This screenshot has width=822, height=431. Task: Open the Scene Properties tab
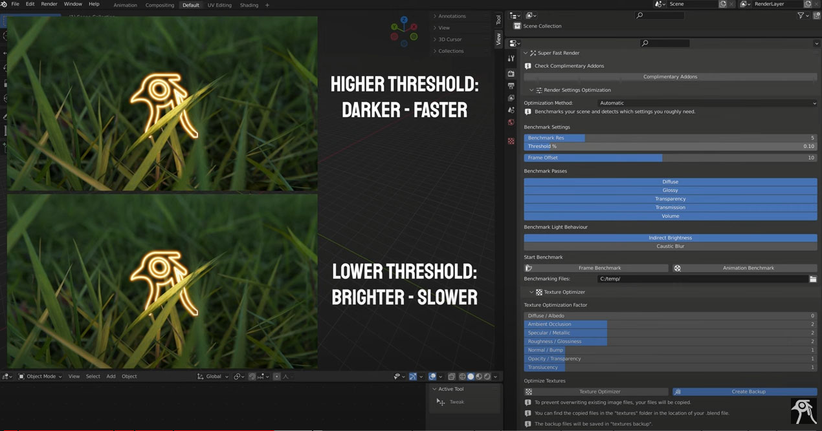coord(511,110)
